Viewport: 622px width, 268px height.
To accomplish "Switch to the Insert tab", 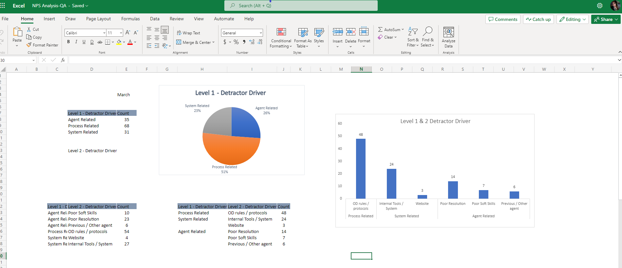I will click(x=49, y=19).
